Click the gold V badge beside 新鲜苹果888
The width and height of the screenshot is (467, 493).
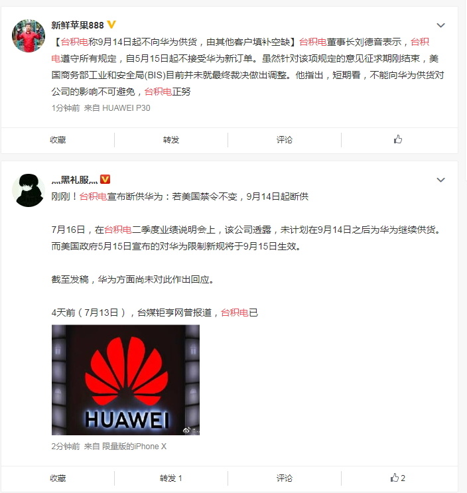pos(111,24)
